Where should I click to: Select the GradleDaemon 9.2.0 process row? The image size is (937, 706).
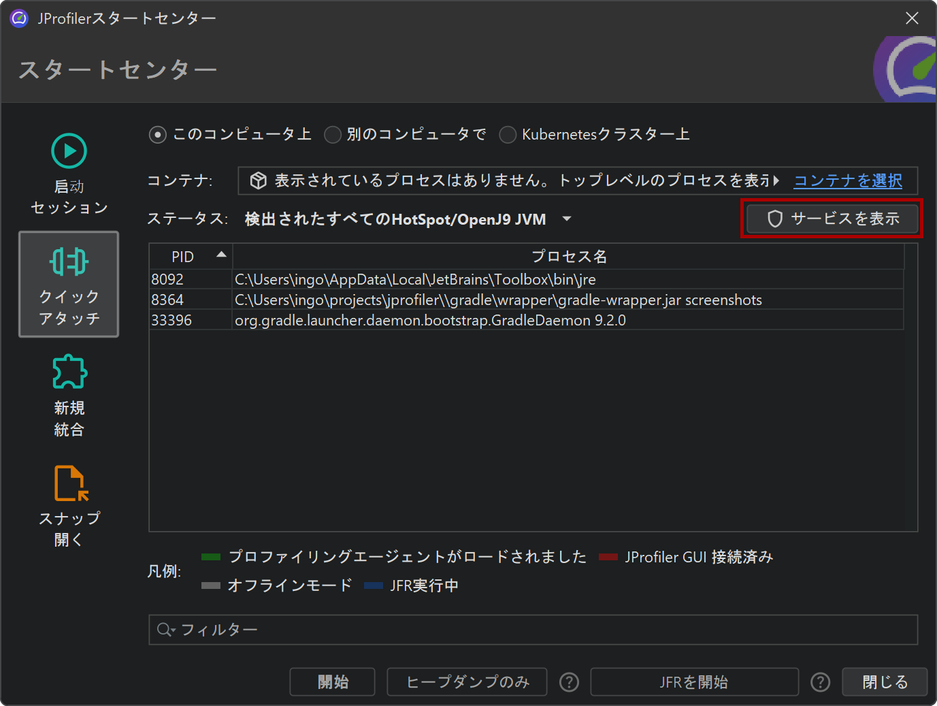[x=430, y=320]
